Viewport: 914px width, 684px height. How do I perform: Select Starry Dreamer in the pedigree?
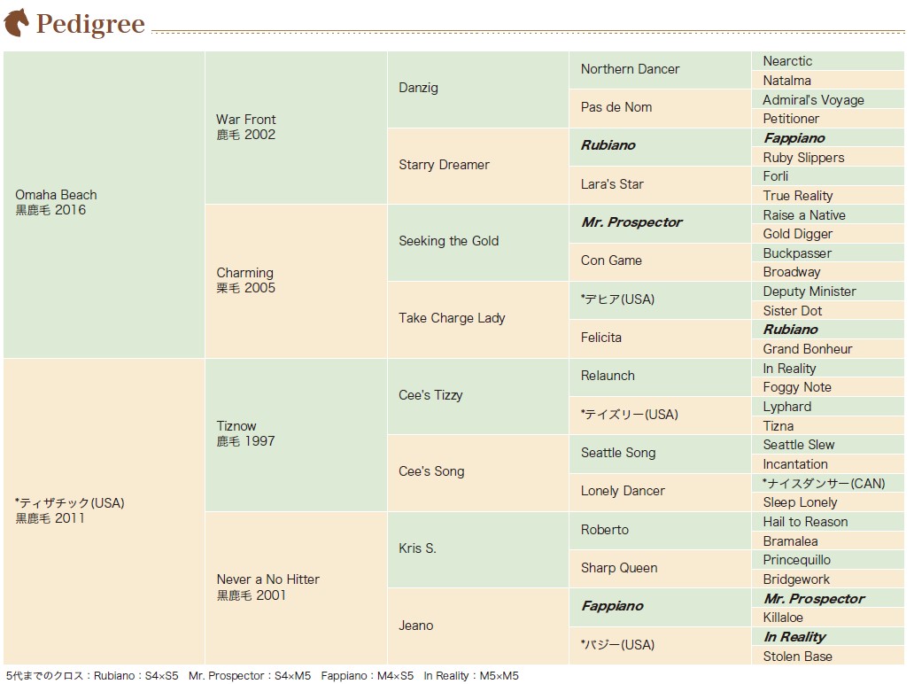click(478, 167)
